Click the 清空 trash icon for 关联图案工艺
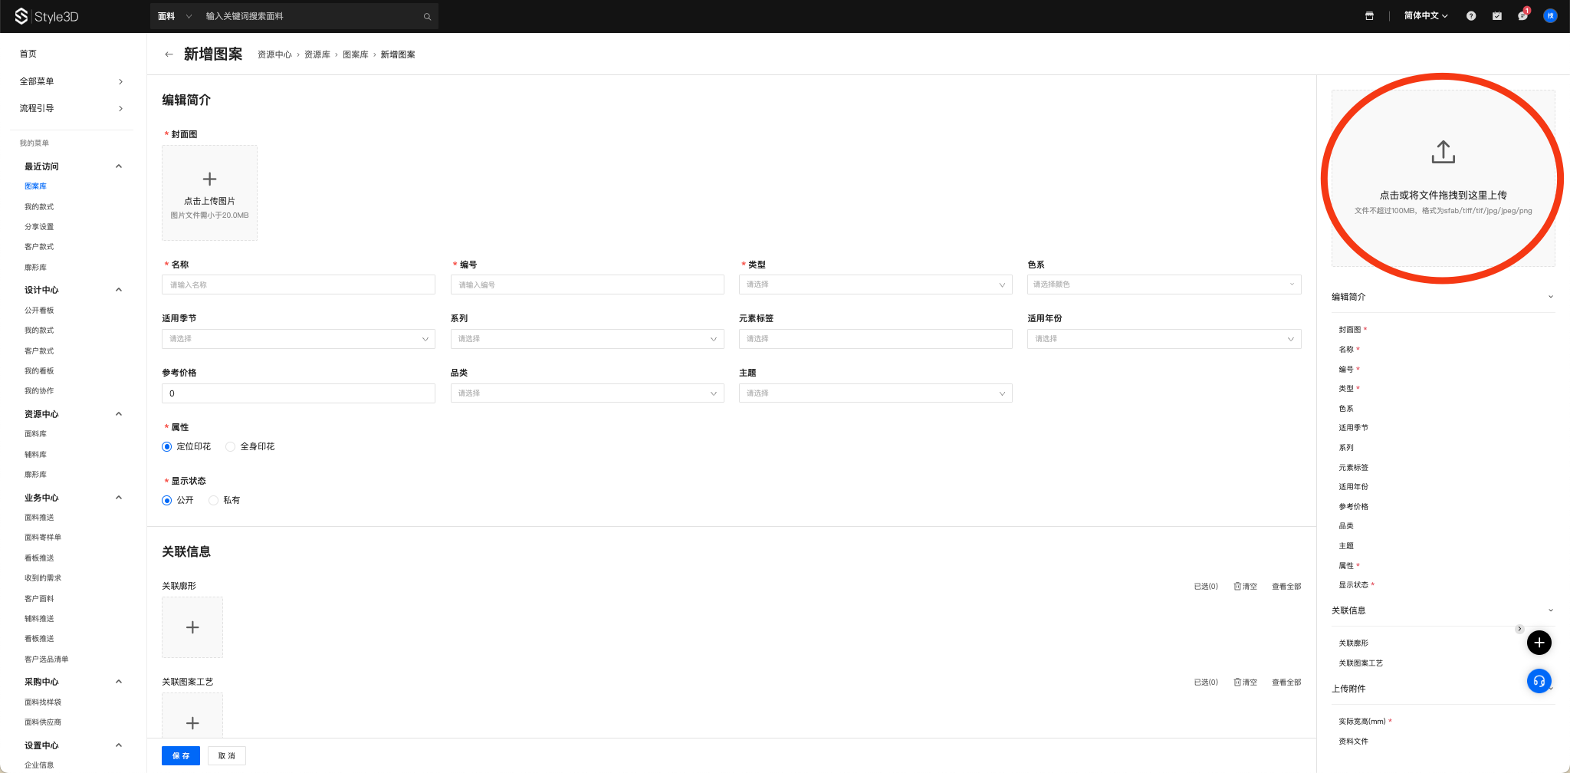This screenshot has height=773, width=1570. click(1237, 683)
